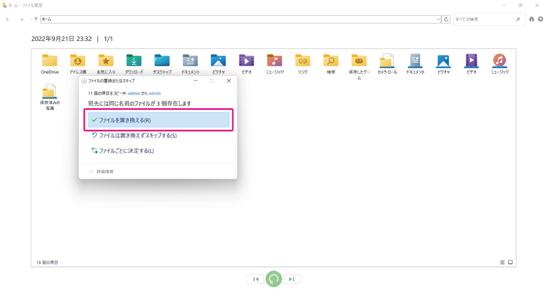Image resolution: width=547 pixels, height=290 pixels.
Task: Switch to large icons view
Action: 510,262
